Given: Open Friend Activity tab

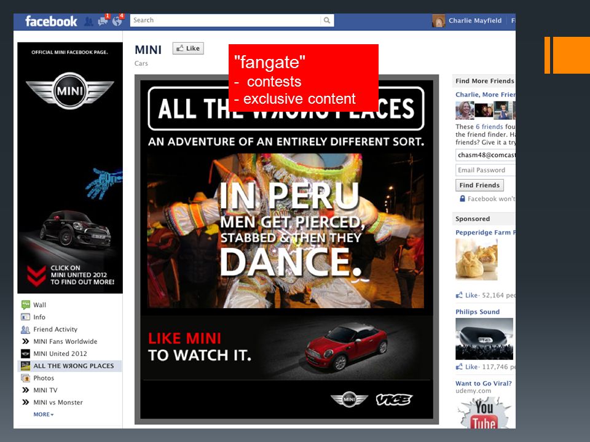Looking at the screenshot, I should point(55,329).
